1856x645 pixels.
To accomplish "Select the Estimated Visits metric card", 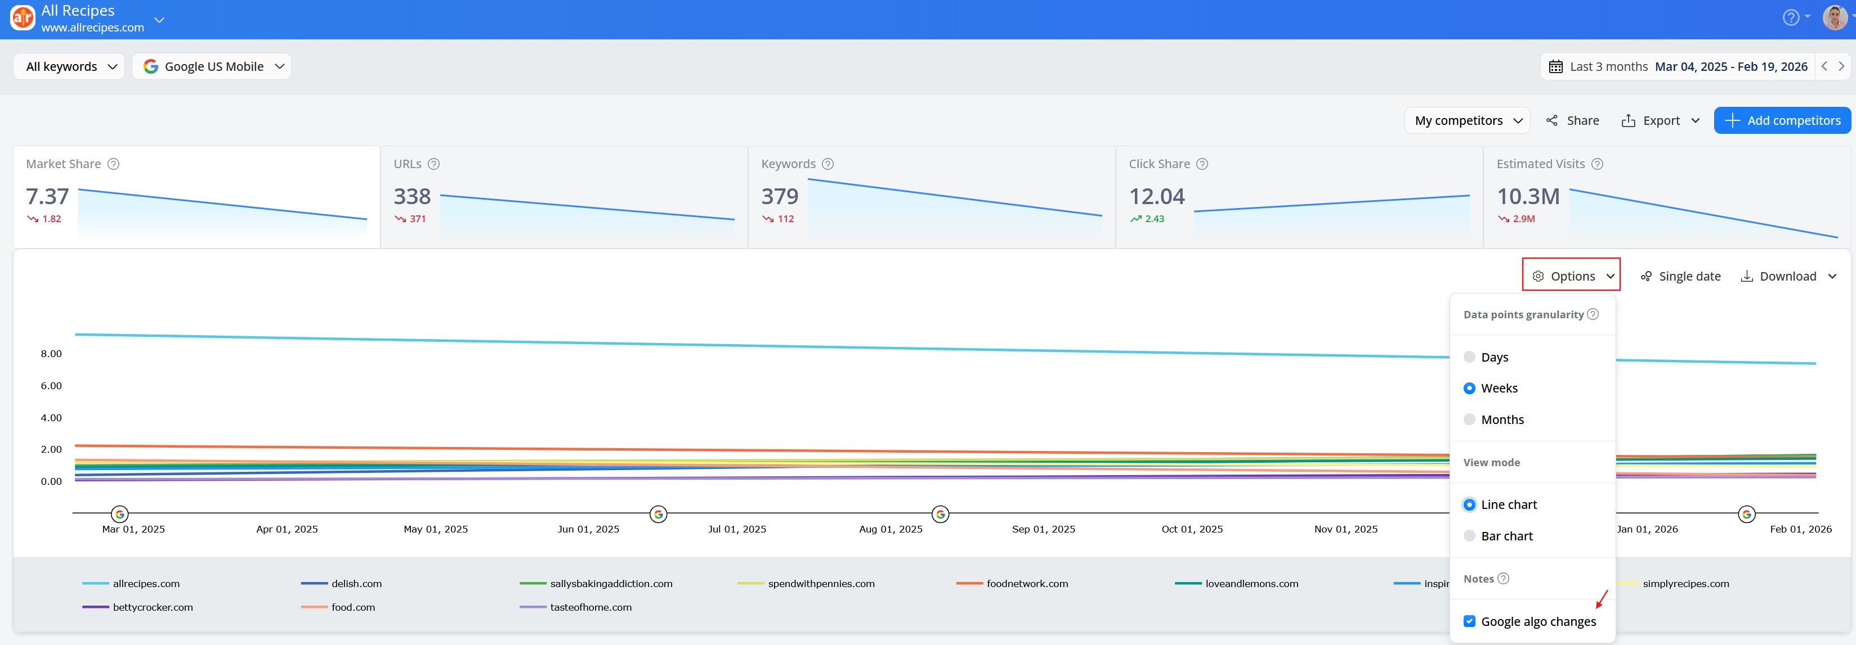I will tap(1666, 197).
